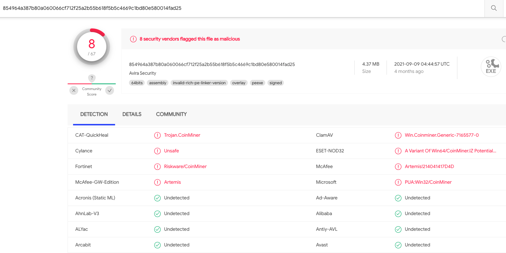
Task: Click the 'signed' tag
Action: (275, 83)
